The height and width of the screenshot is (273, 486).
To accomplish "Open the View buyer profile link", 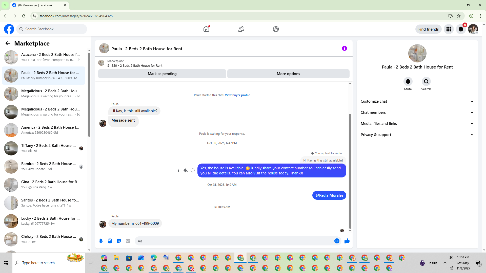I will [237, 95].
